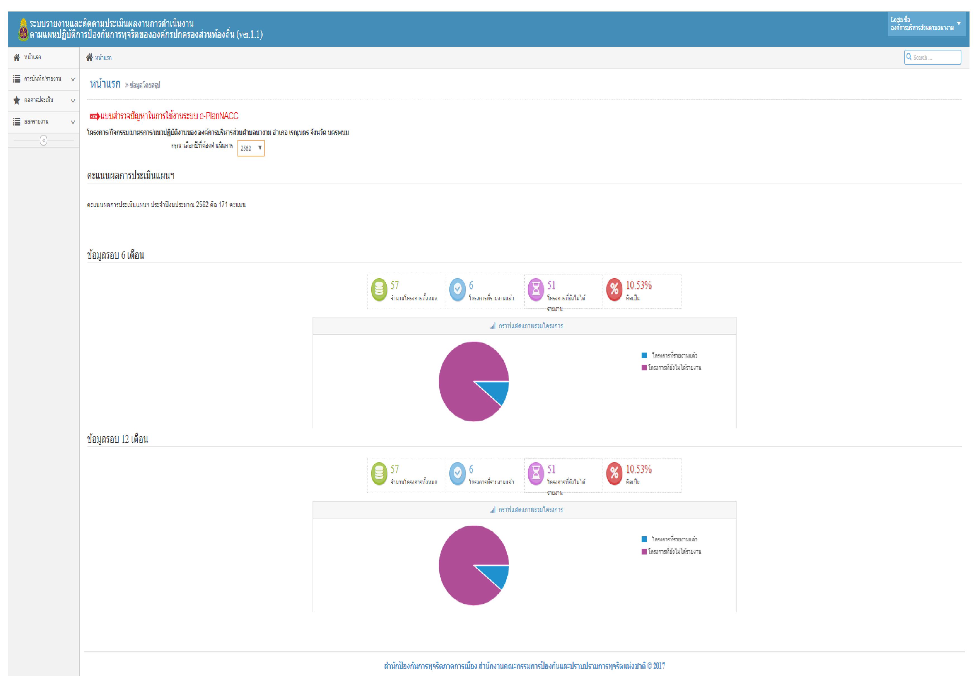Screen dimensions: 979x692
Task: Click the green total projects coin icon
Action: tap(379, 290)
